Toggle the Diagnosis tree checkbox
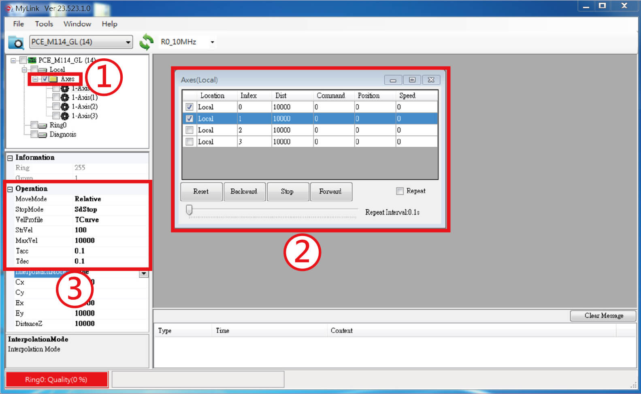 coord(34,135)
